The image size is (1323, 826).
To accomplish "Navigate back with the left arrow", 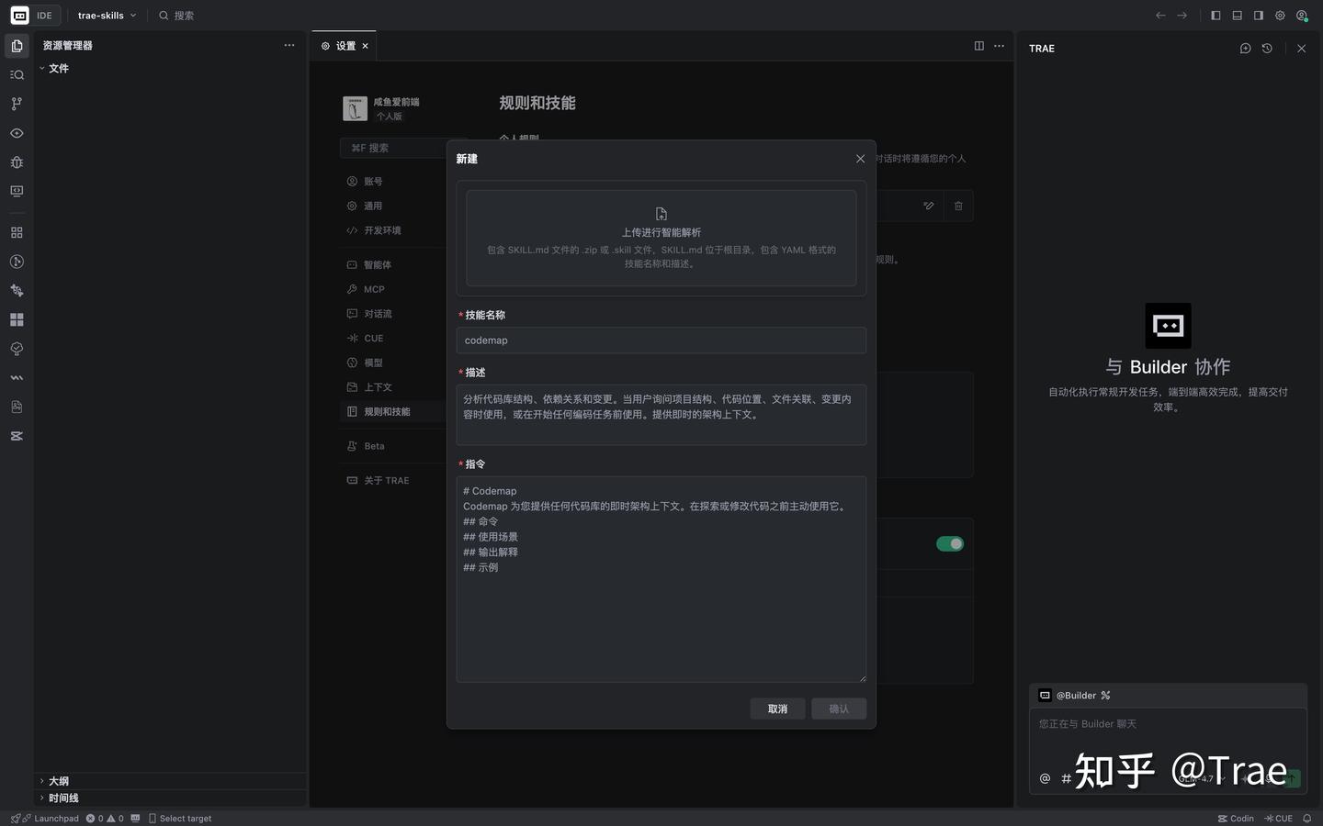I will pyautogui.click(x=1160, y=16).
